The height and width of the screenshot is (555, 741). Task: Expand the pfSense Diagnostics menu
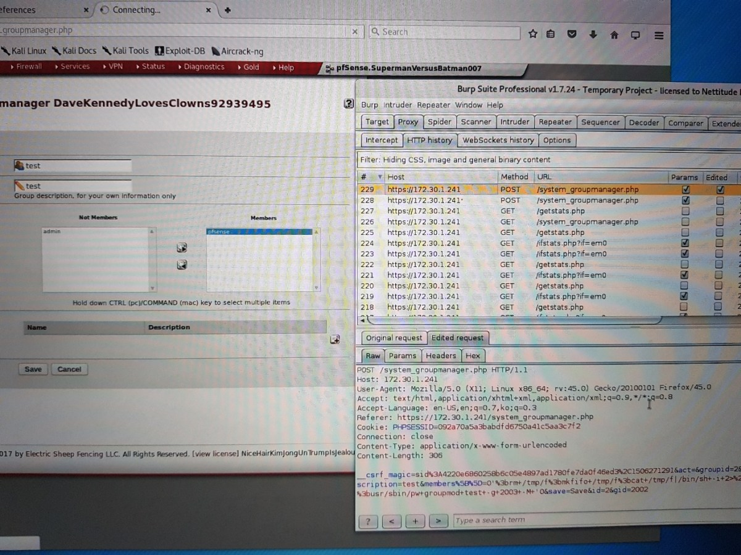tap(201, 67)
